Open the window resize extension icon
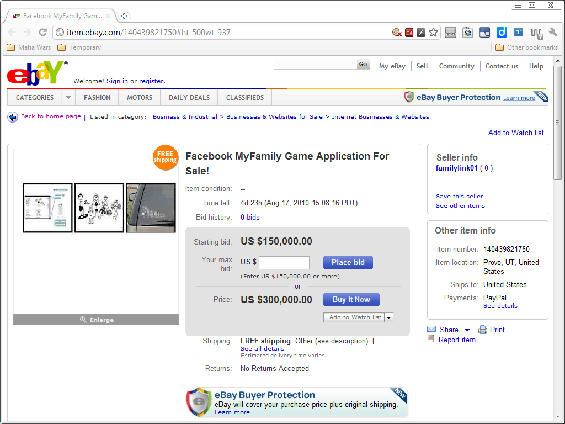This screenshot has height=424, width=565. [x=450, y=33]
